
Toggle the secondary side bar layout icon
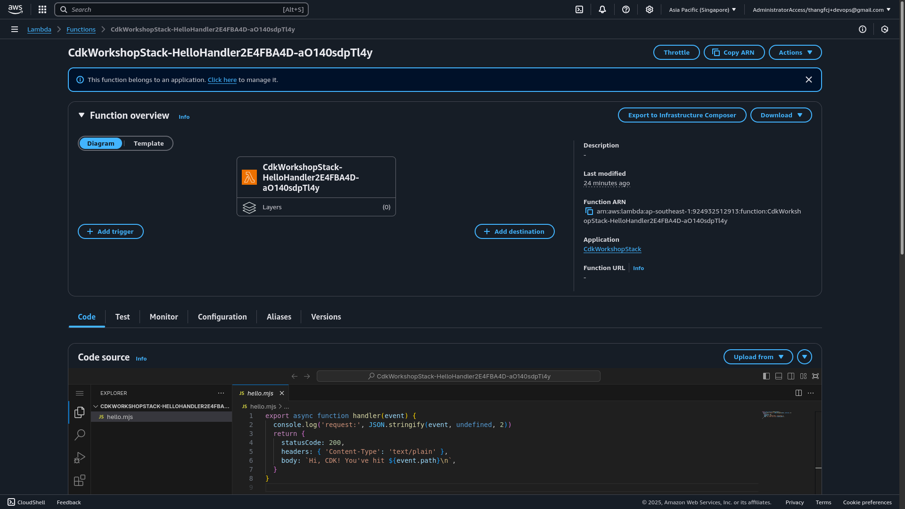click(791, 376)
